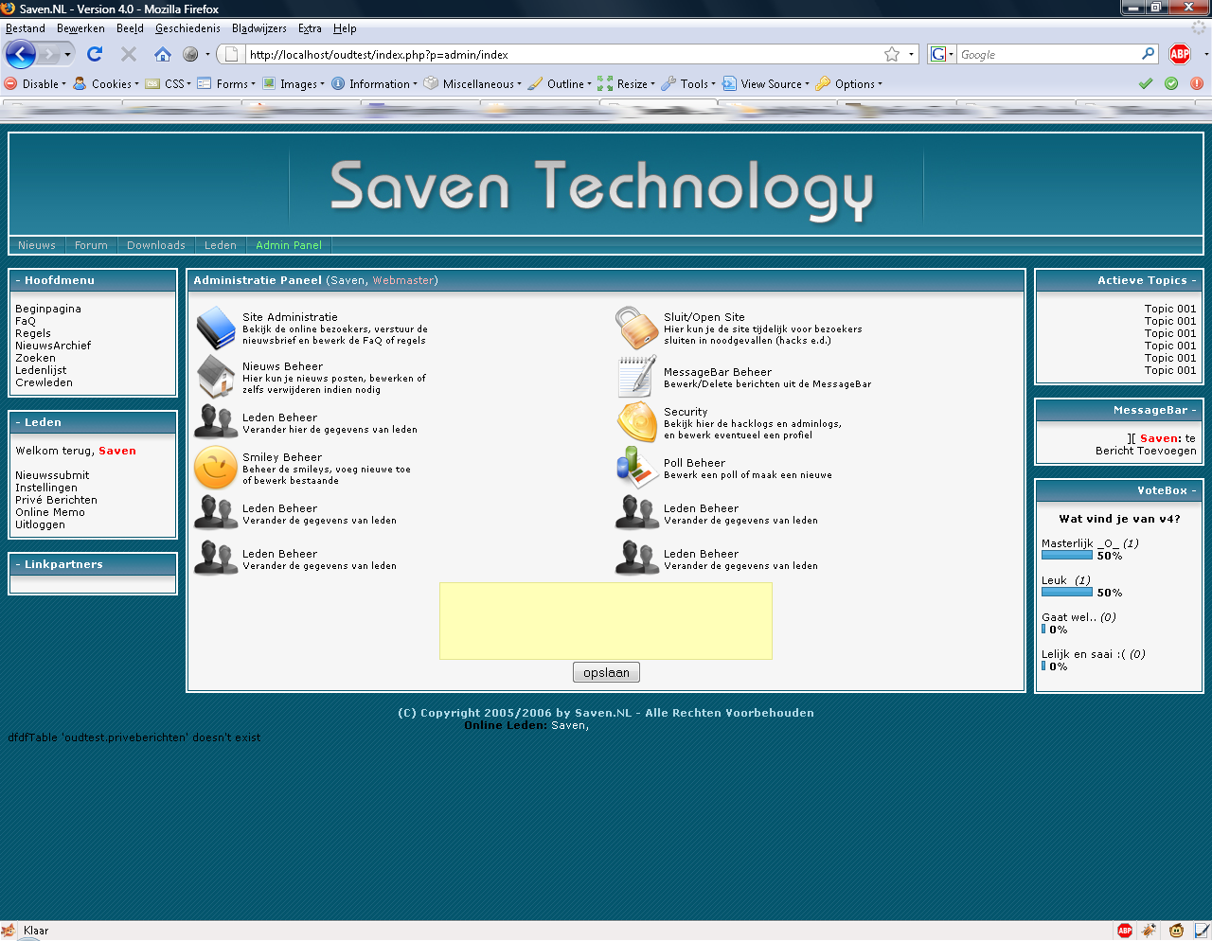Click the Adblock Plus toolbar icon
The width and height of the screenshot is (1212, 941).
(x=1180, y=54)
